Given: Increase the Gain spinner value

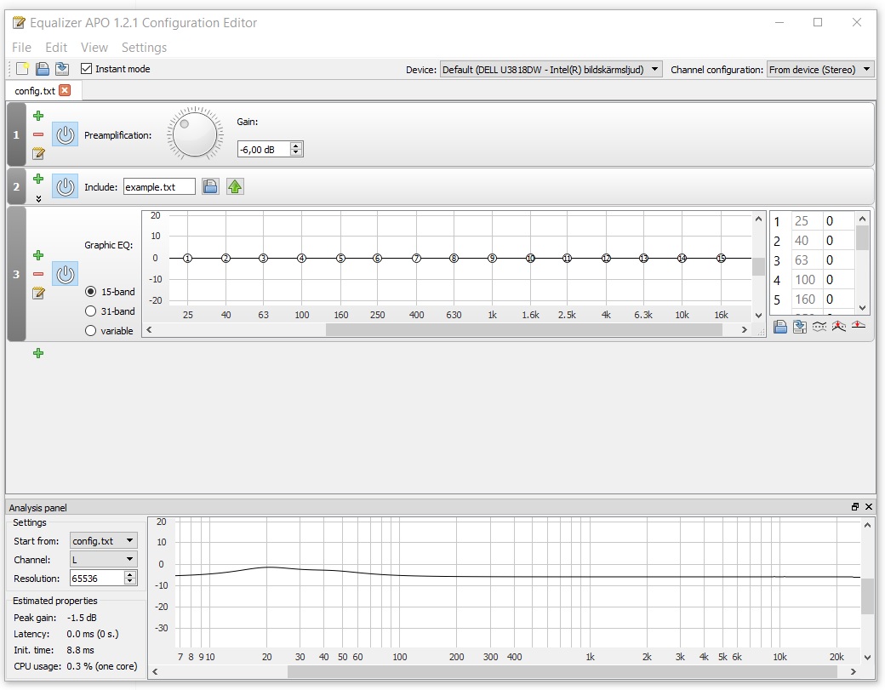Looking at the screenshot, I should [296, 145].
